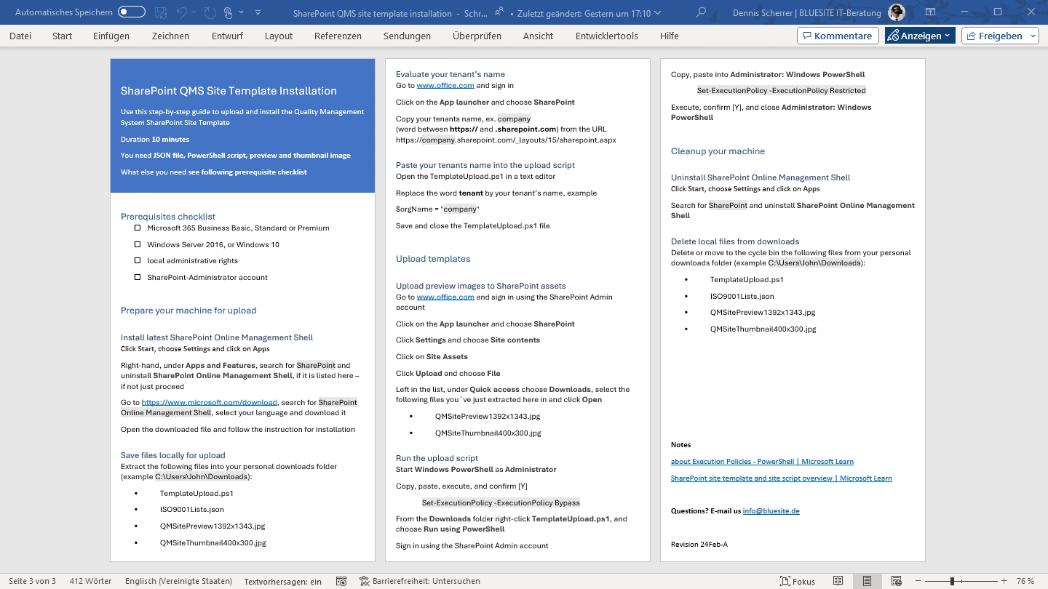Switch to the Zeichnen tab

[170, 36]
